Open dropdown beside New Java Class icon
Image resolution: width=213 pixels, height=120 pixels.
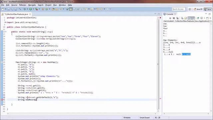pyautogui.click(x=50, y=9)
